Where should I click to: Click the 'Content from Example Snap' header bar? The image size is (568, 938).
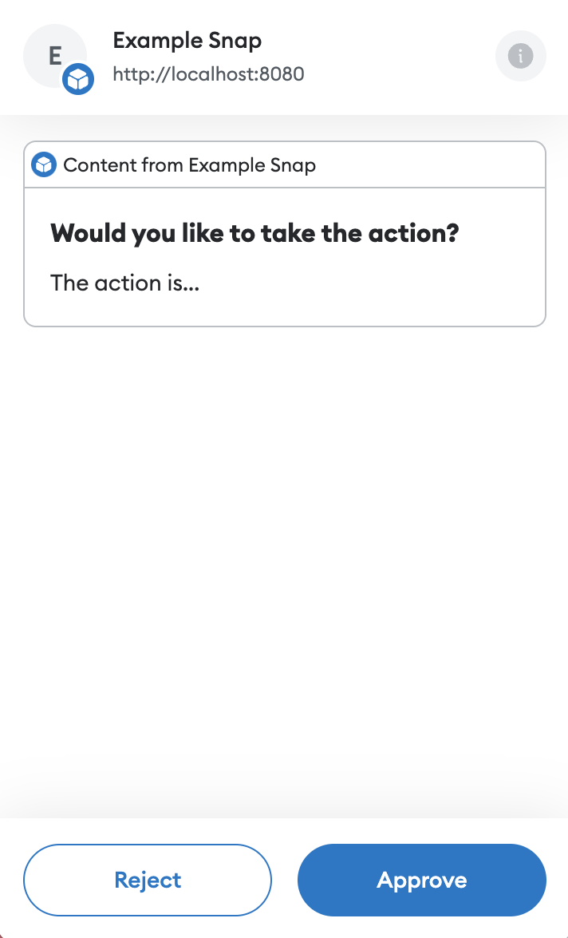[x=284, y=165]
